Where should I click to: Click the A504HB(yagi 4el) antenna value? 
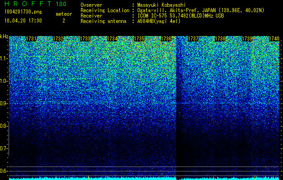click(x=159, y=21)
